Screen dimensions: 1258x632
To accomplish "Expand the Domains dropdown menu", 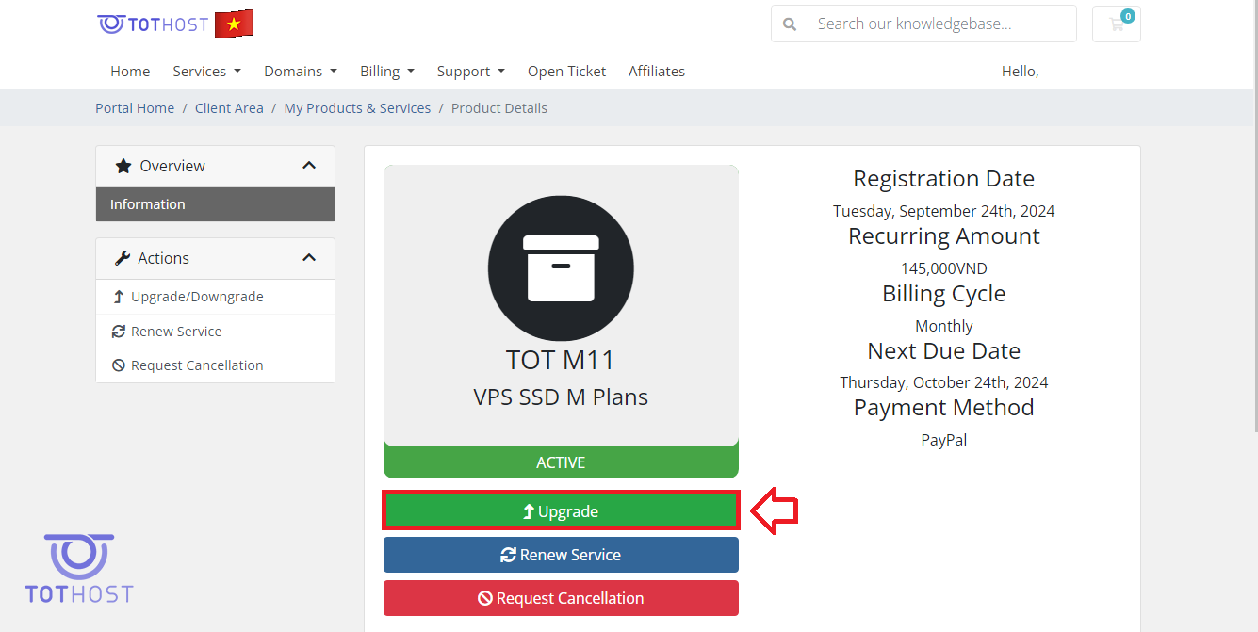I will (x=300, y=72).
